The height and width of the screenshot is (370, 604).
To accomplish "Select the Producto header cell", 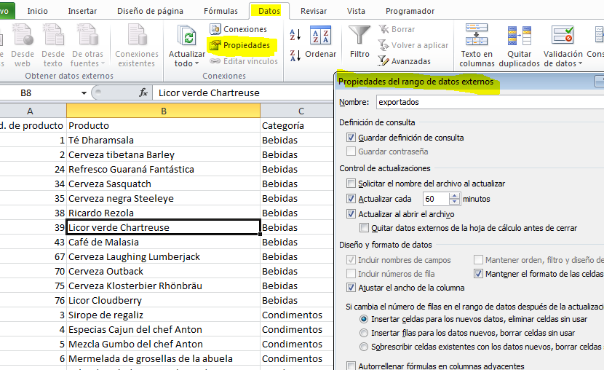I will click(163, 126).
